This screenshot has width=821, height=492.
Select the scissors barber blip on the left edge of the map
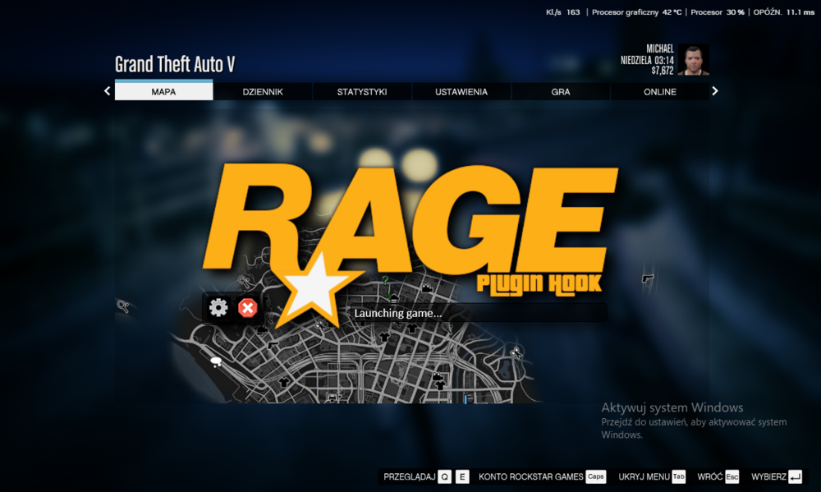point(123,306)
